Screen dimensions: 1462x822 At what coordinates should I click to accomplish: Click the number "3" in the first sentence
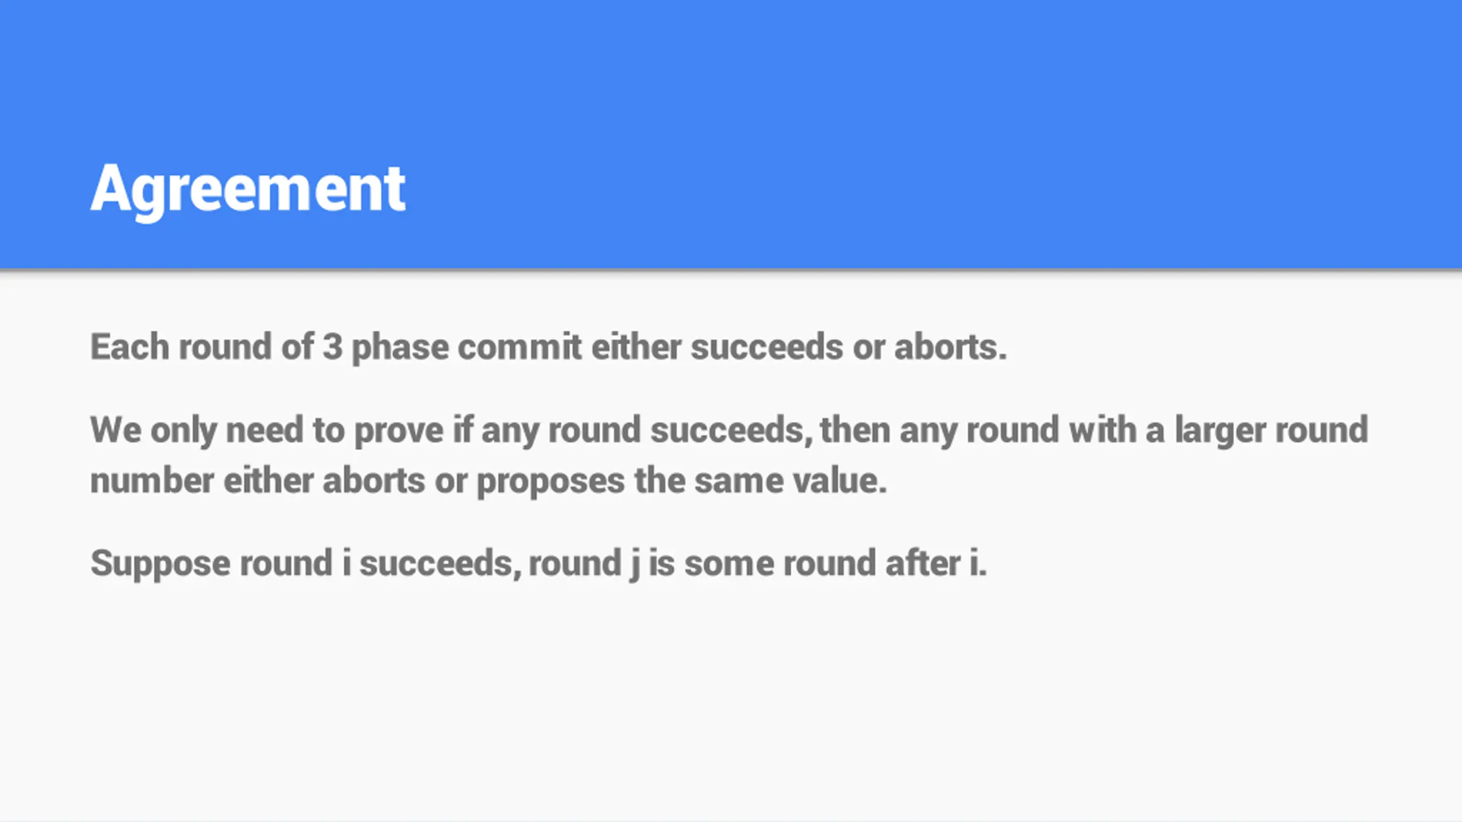coord(332,347)
